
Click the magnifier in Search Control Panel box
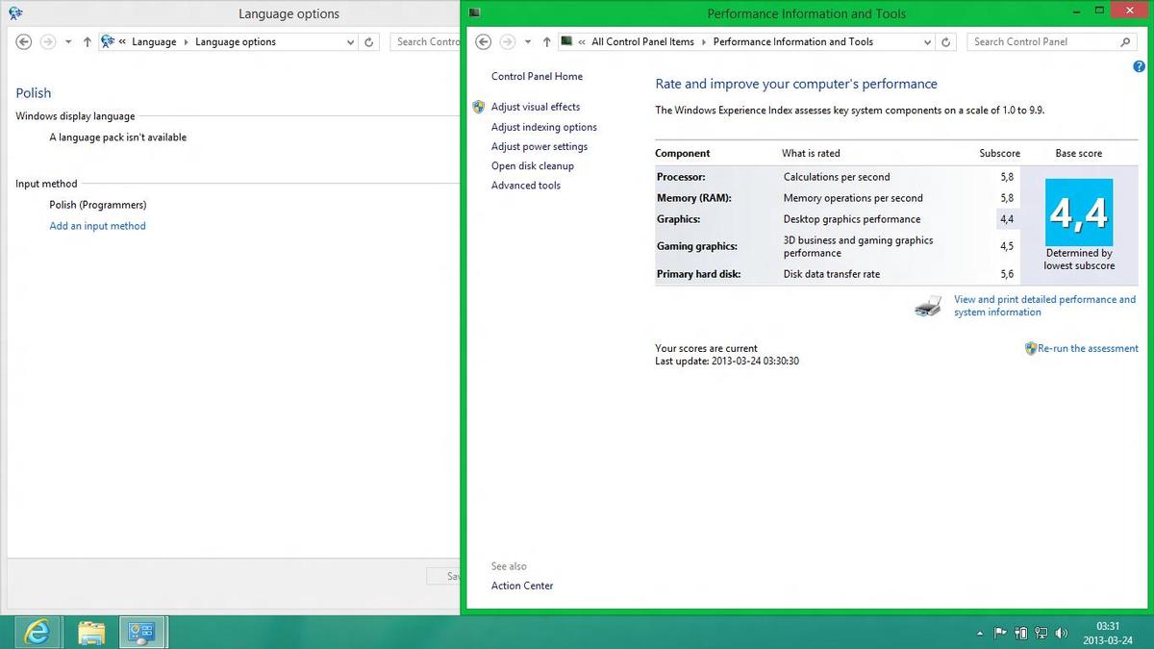[x=1125, y=42]
